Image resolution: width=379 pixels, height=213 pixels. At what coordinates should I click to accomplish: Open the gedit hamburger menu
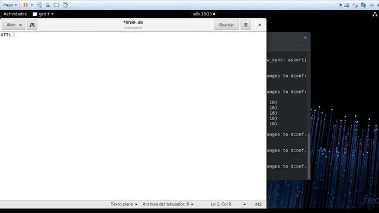pyautogui.click(x=246, y=25)
